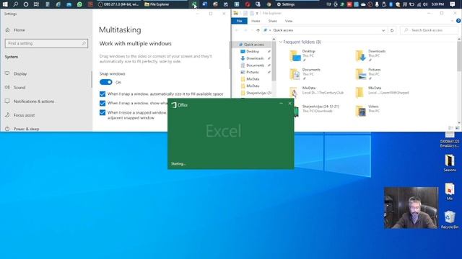Open File tab in File Explorer

(239, 21)
